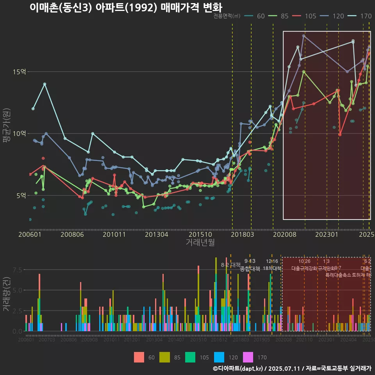Click the 1·3 규제완화 policy annotation

point(327,265)
